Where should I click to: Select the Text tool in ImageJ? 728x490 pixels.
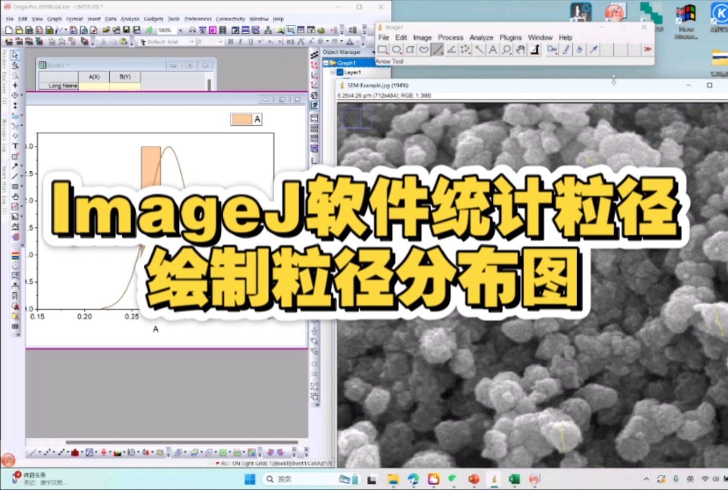[x=492, y=50]
